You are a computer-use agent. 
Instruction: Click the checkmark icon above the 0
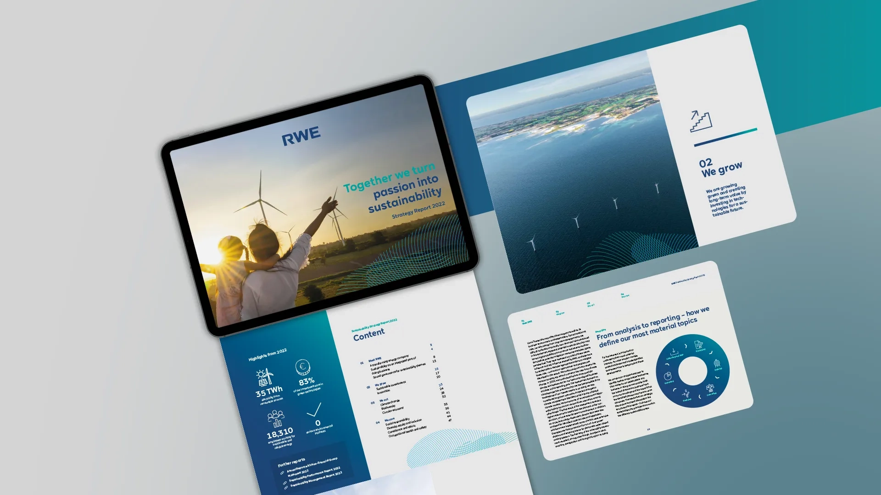pos(314,410)
